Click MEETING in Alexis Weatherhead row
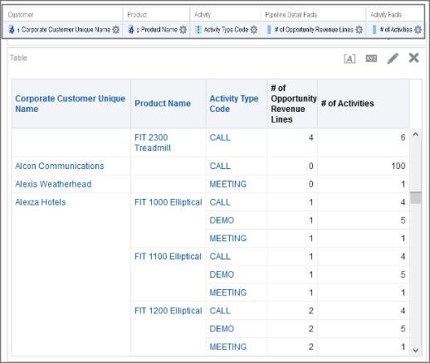The height and width of the screenshot is (363, 430). [228, 184]
